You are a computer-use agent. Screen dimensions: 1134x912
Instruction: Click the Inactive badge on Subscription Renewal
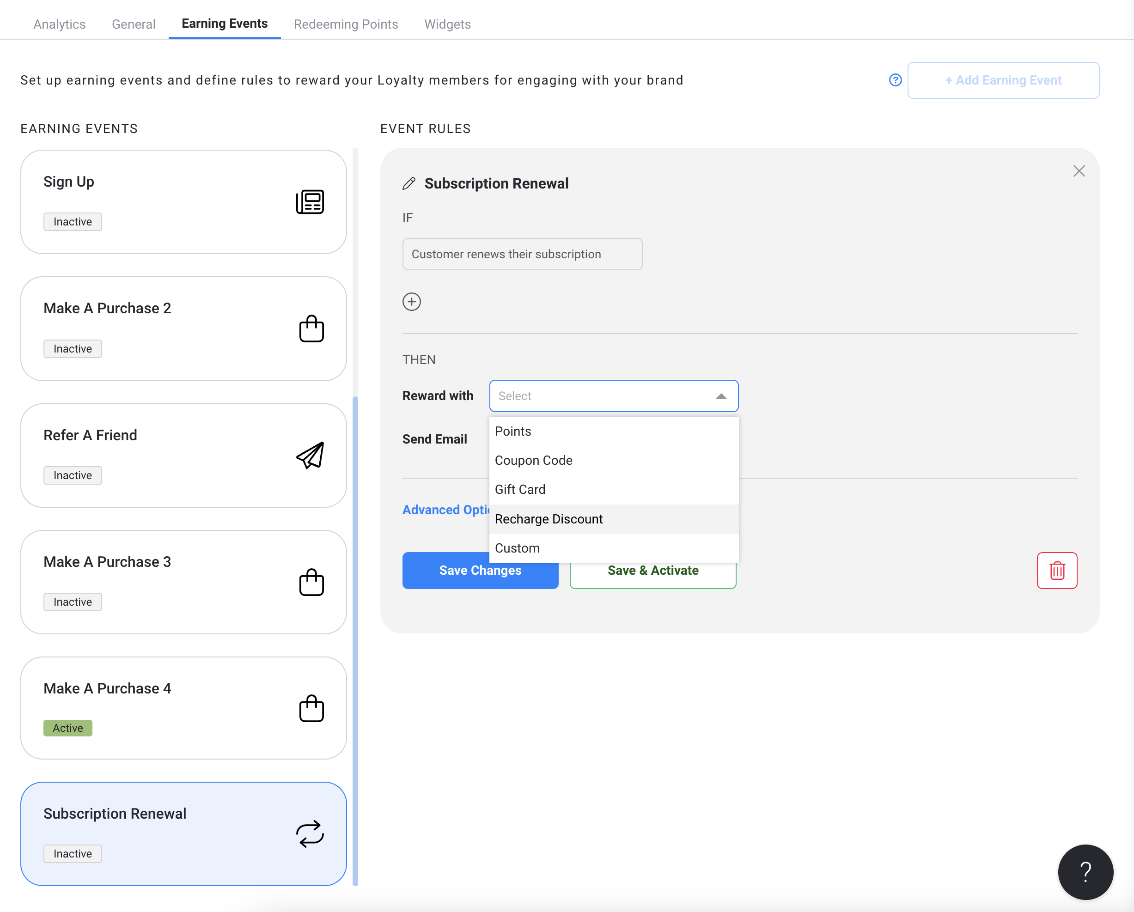point(73,854)
